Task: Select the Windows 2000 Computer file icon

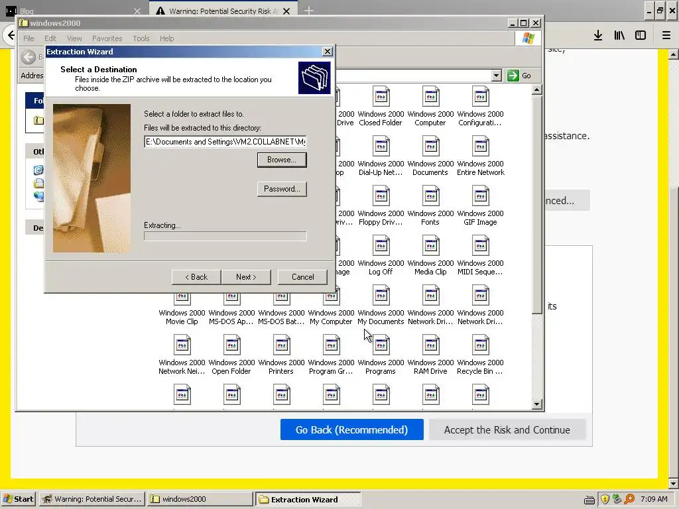Action: coord(430,97)
